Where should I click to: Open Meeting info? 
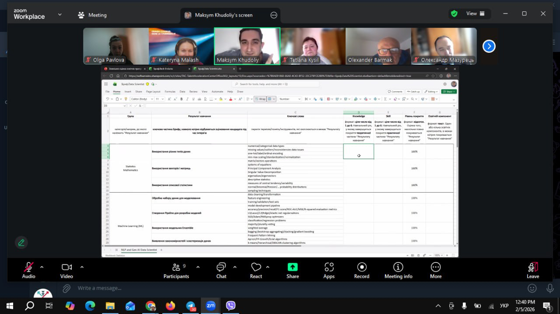click(398, 267)
